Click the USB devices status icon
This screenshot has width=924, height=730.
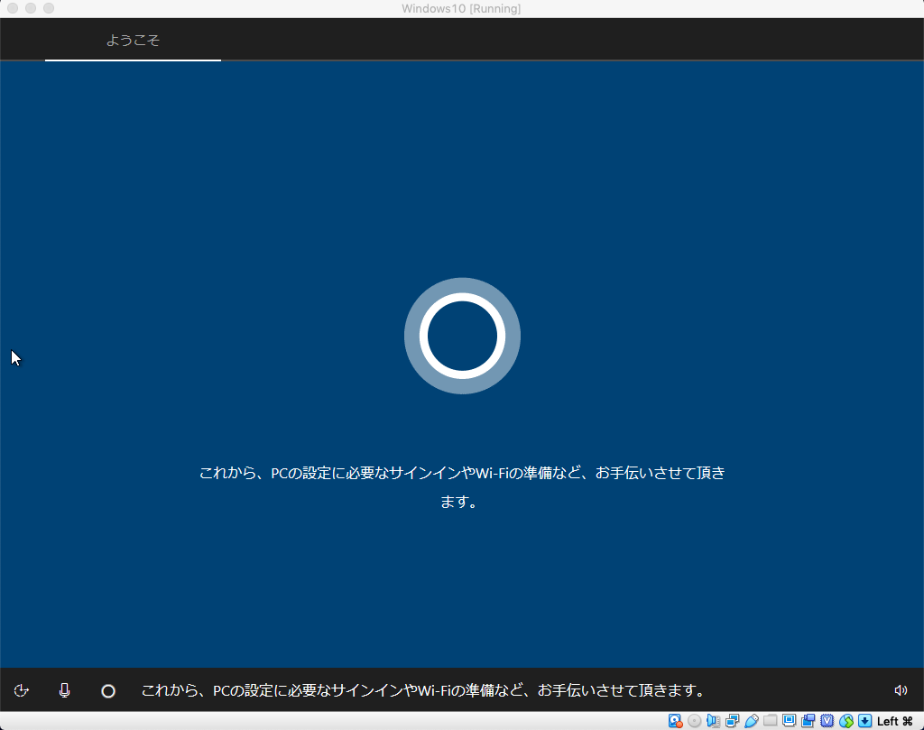coord(751,721)
